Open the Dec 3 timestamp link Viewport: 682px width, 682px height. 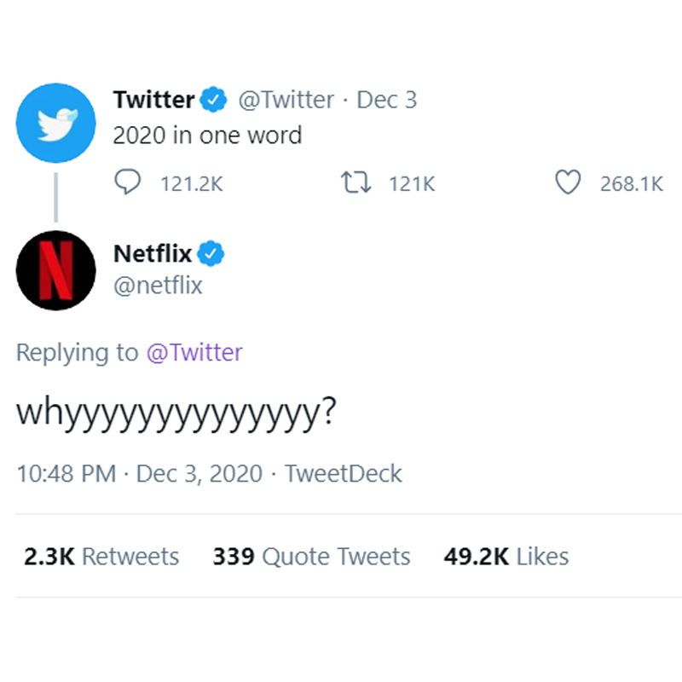point(389,100)
